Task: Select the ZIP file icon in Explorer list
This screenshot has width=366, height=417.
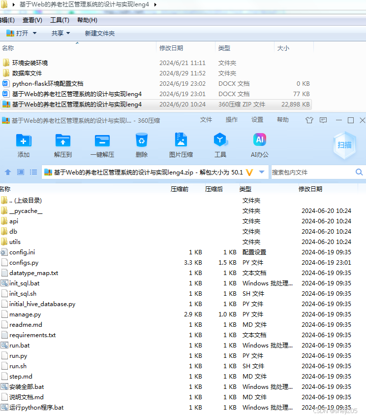Action: click(x=6, y=104)
